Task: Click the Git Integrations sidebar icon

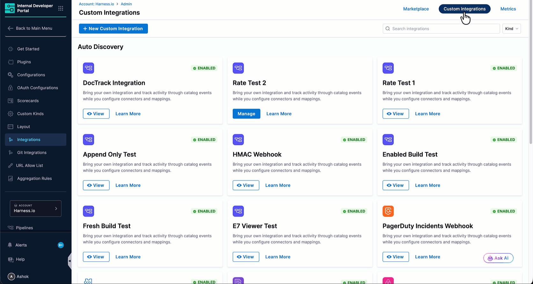Action: point(11,153)
